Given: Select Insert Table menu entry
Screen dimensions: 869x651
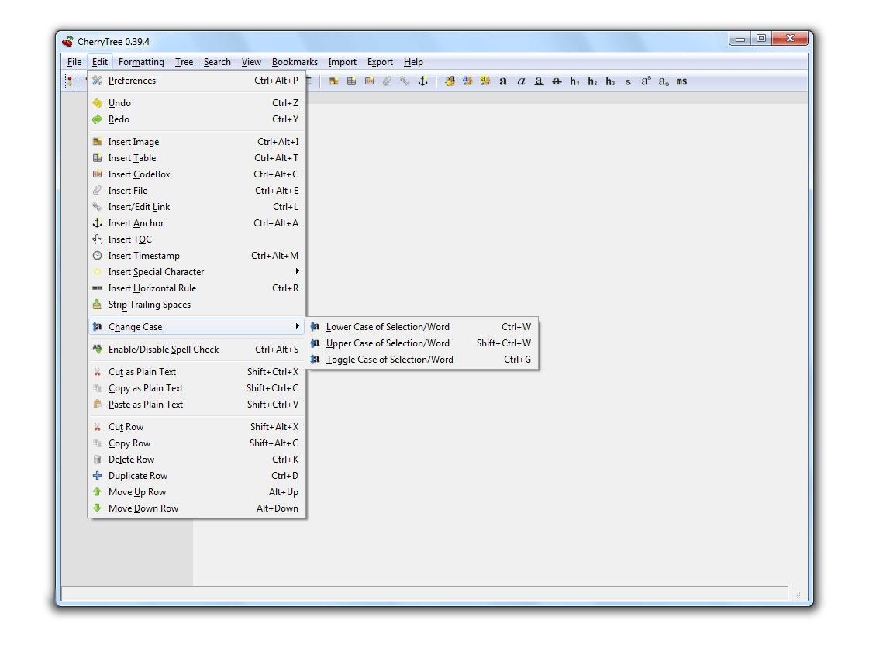Looking at the screenshot, I should (x=197, y=158).
